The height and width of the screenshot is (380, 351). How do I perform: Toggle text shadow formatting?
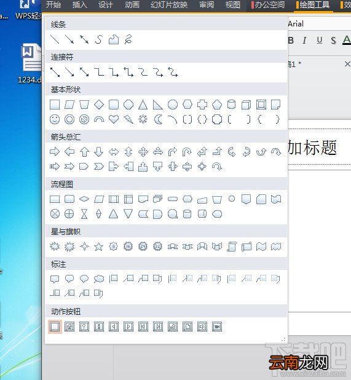(333, 40)
